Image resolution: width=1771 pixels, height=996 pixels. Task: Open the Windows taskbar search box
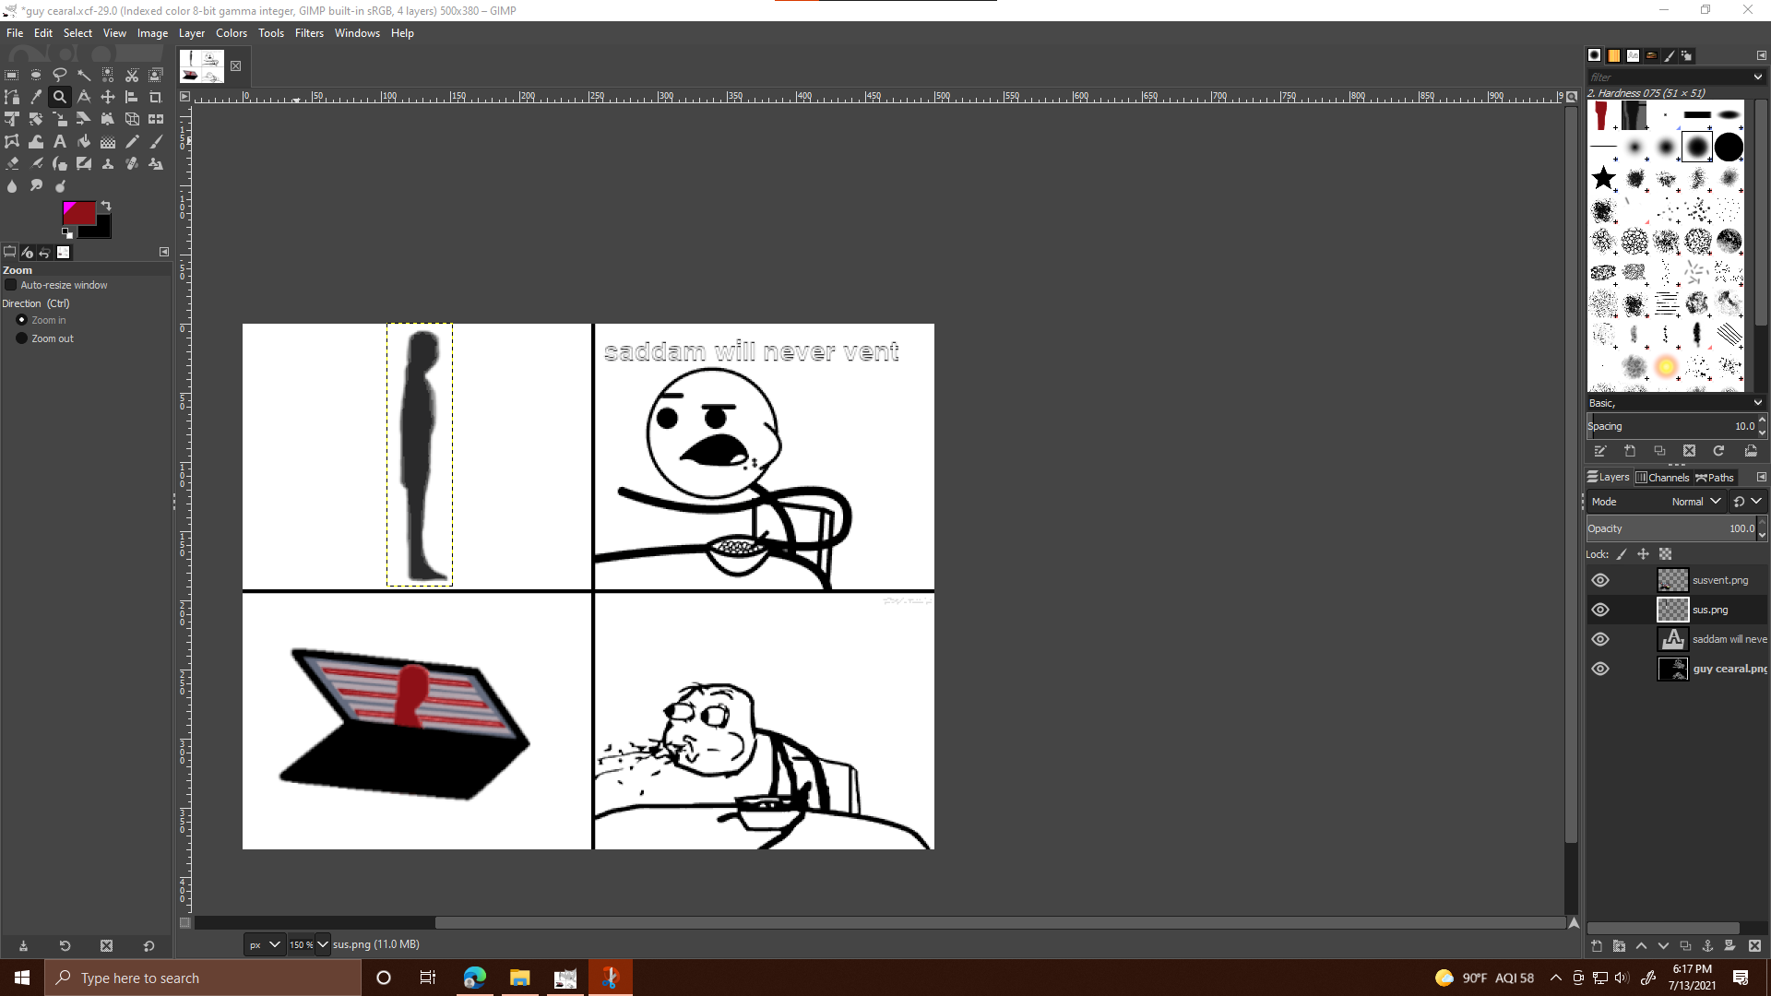coord(203,978)
